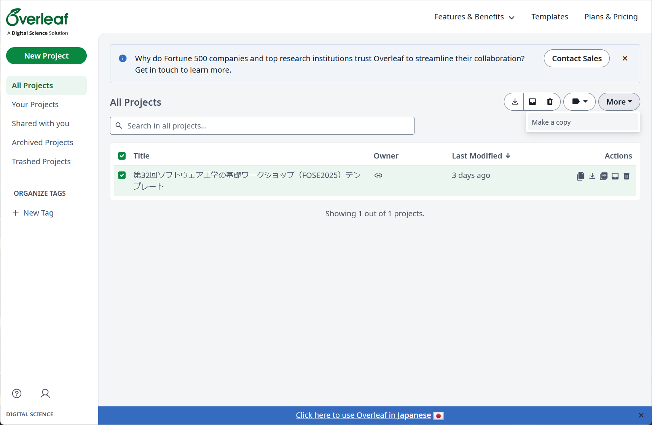Click the Contact Sales button

coord(577,59)
